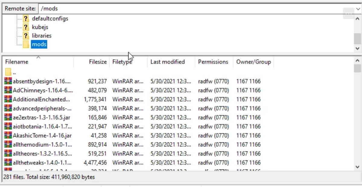Click the question-mark icon beside kubejs
The width and height of the screenshot is (362, 187).
[x=26, y=27]
